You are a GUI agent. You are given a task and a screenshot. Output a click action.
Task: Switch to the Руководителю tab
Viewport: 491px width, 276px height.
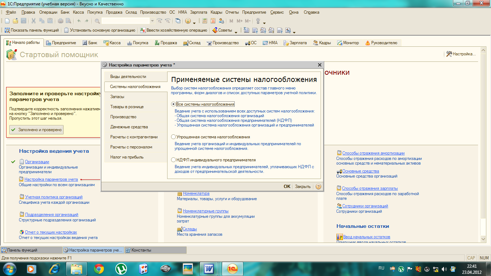pyautogui.click(x=381, y=43)
